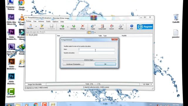Click the Image Non-Bootable status button
This screenshot has height=106, width=188.
click(x=35, y=85)
